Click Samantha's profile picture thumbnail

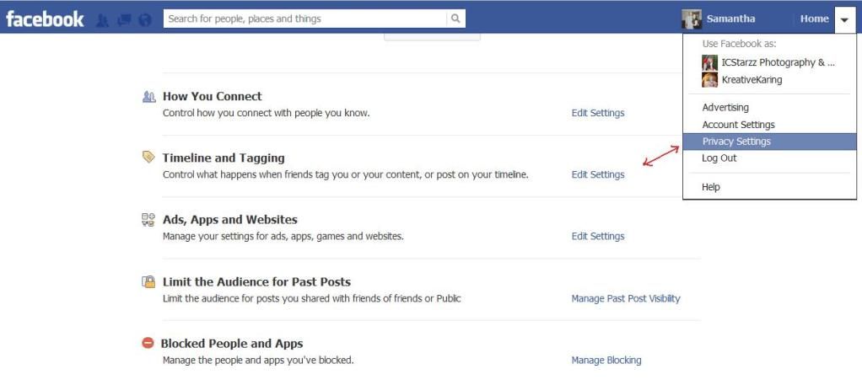point(692,19)
